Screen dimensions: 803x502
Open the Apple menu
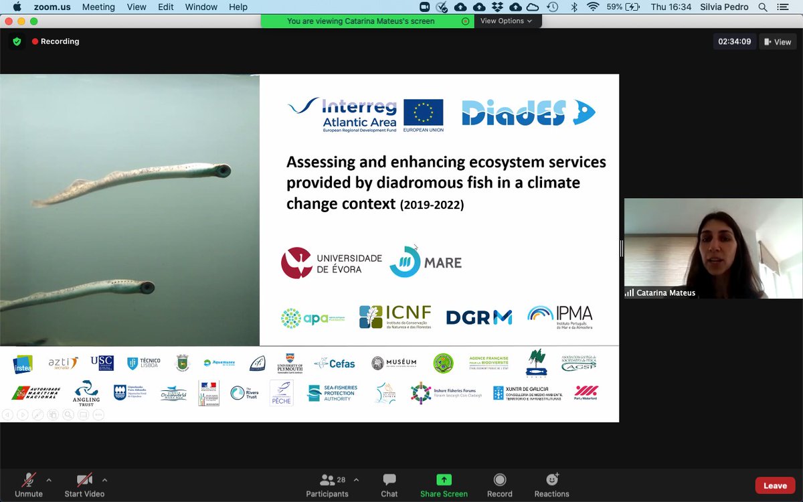17,7
